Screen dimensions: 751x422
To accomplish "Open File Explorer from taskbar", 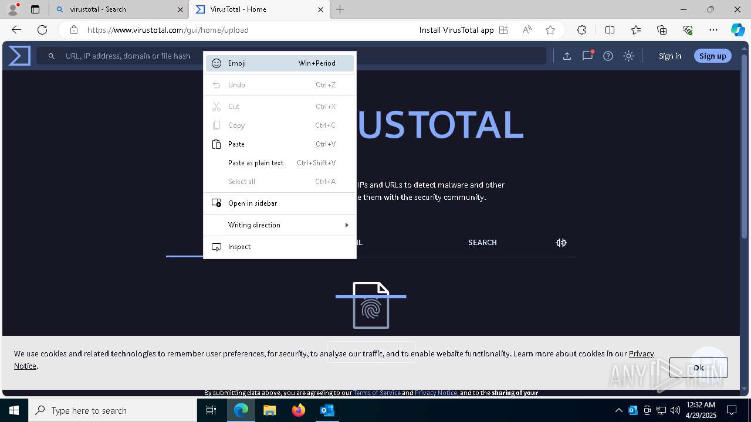I will pos(269,410).
